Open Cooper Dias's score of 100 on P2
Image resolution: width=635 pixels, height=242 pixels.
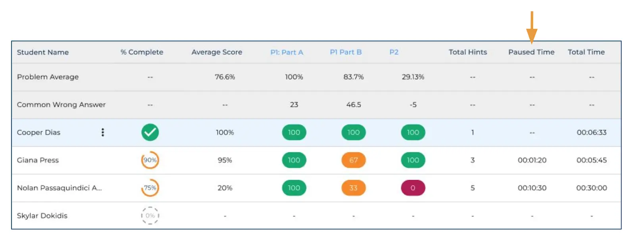pyautogui.click(x=413, y=132)
